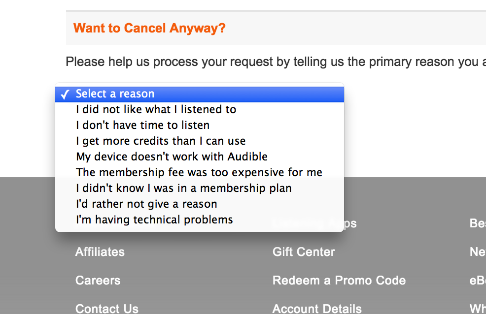Open the Affiliates footer link
Screen dimensions: 486x314
(100, 252)
